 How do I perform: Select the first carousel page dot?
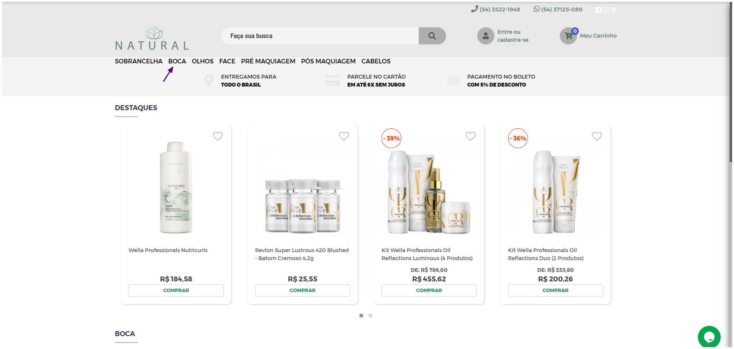click(361, 316)
